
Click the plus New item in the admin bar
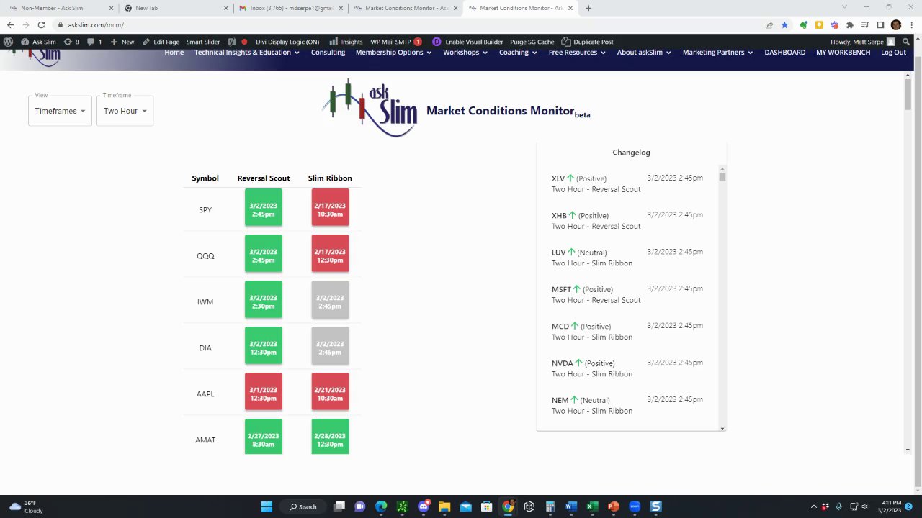[x=122, y=42]
